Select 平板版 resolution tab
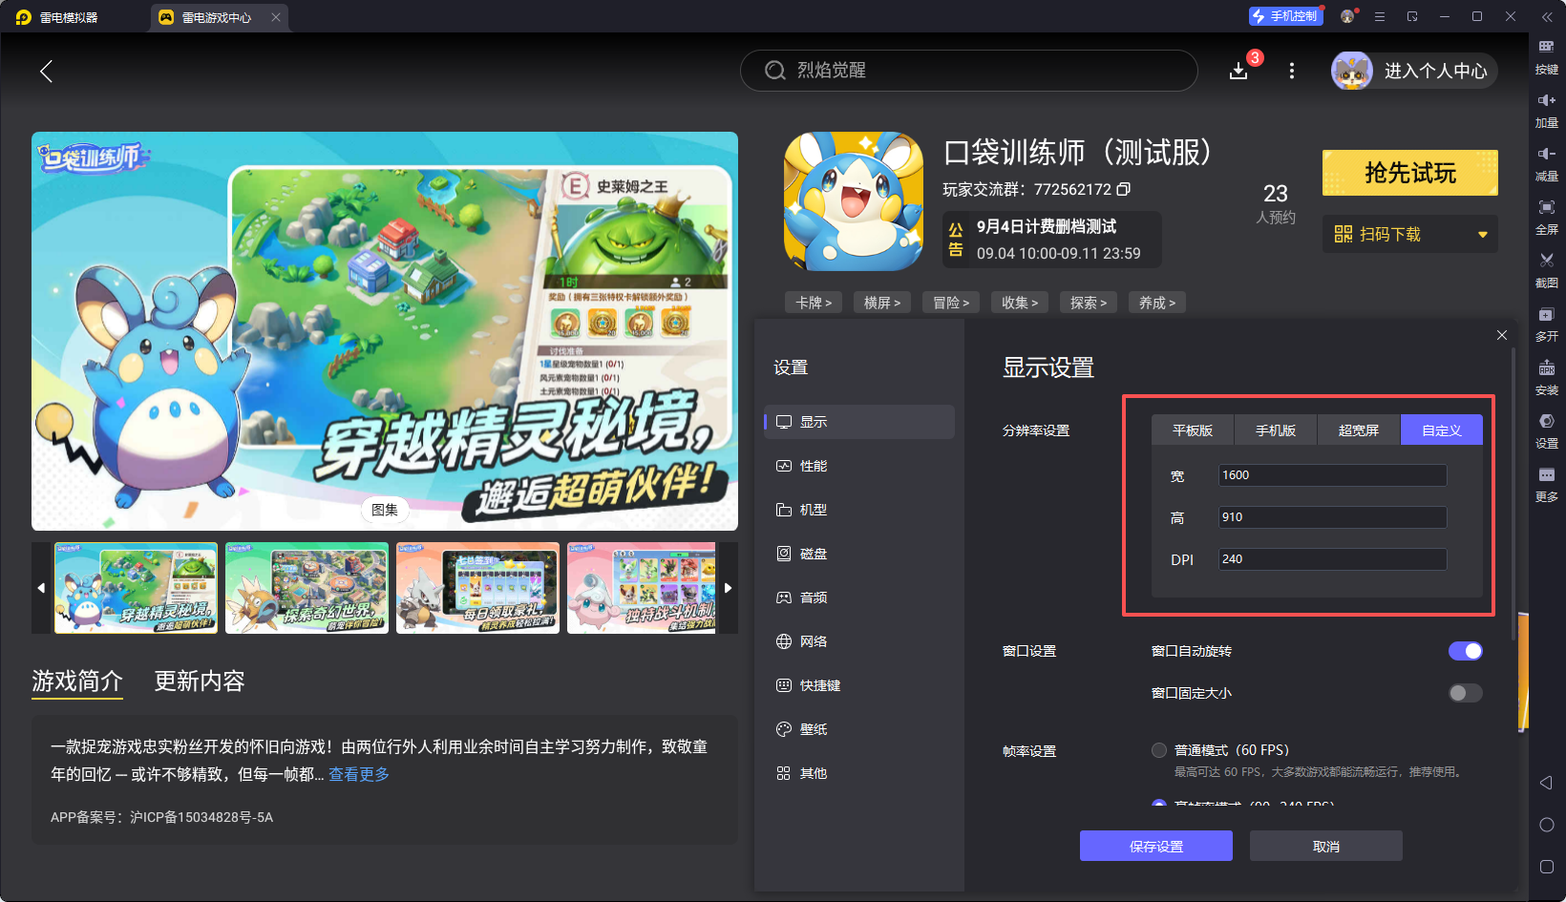Viewport: 1566px width, 902px height. 1193,430
